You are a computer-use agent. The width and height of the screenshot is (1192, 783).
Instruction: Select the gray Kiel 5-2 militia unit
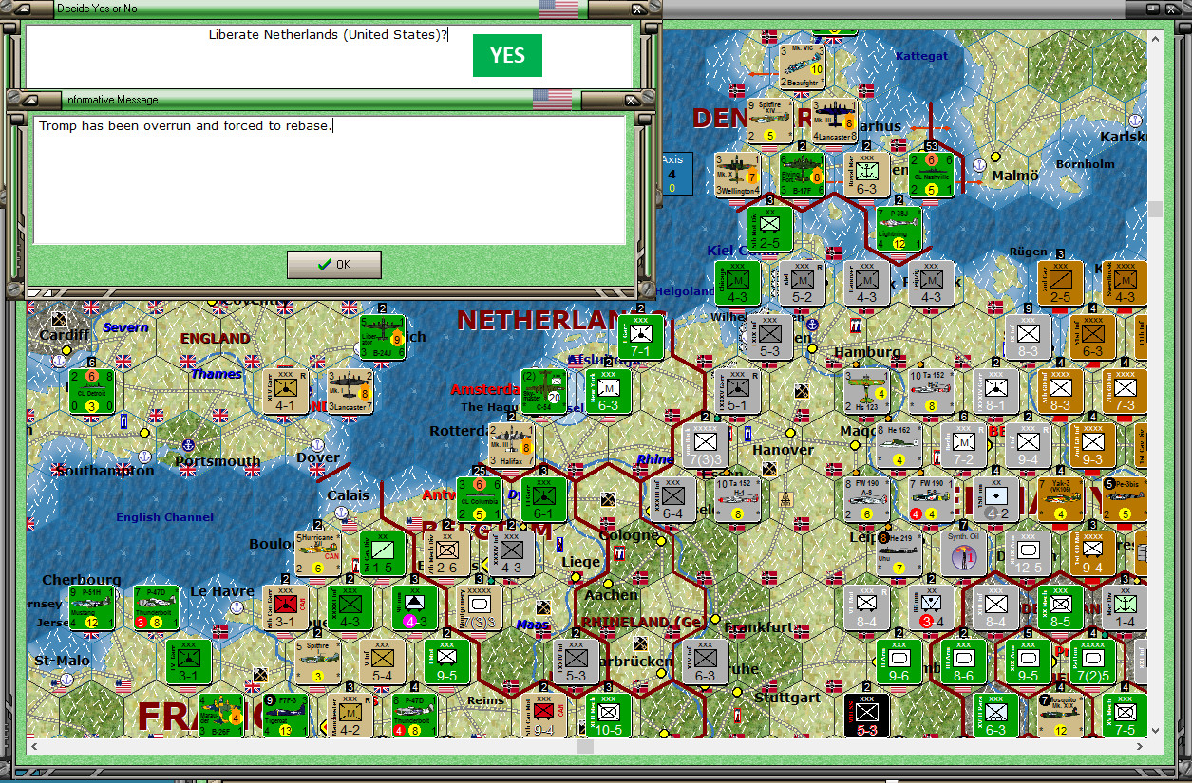803,282
